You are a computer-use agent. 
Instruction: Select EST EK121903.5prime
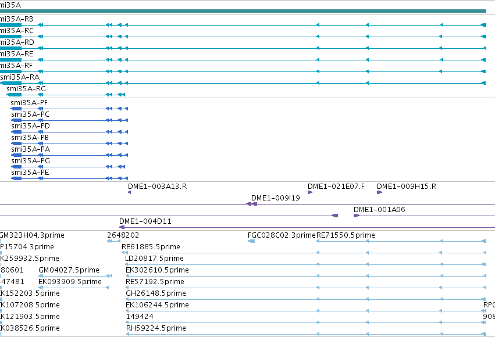pos(30,317)
